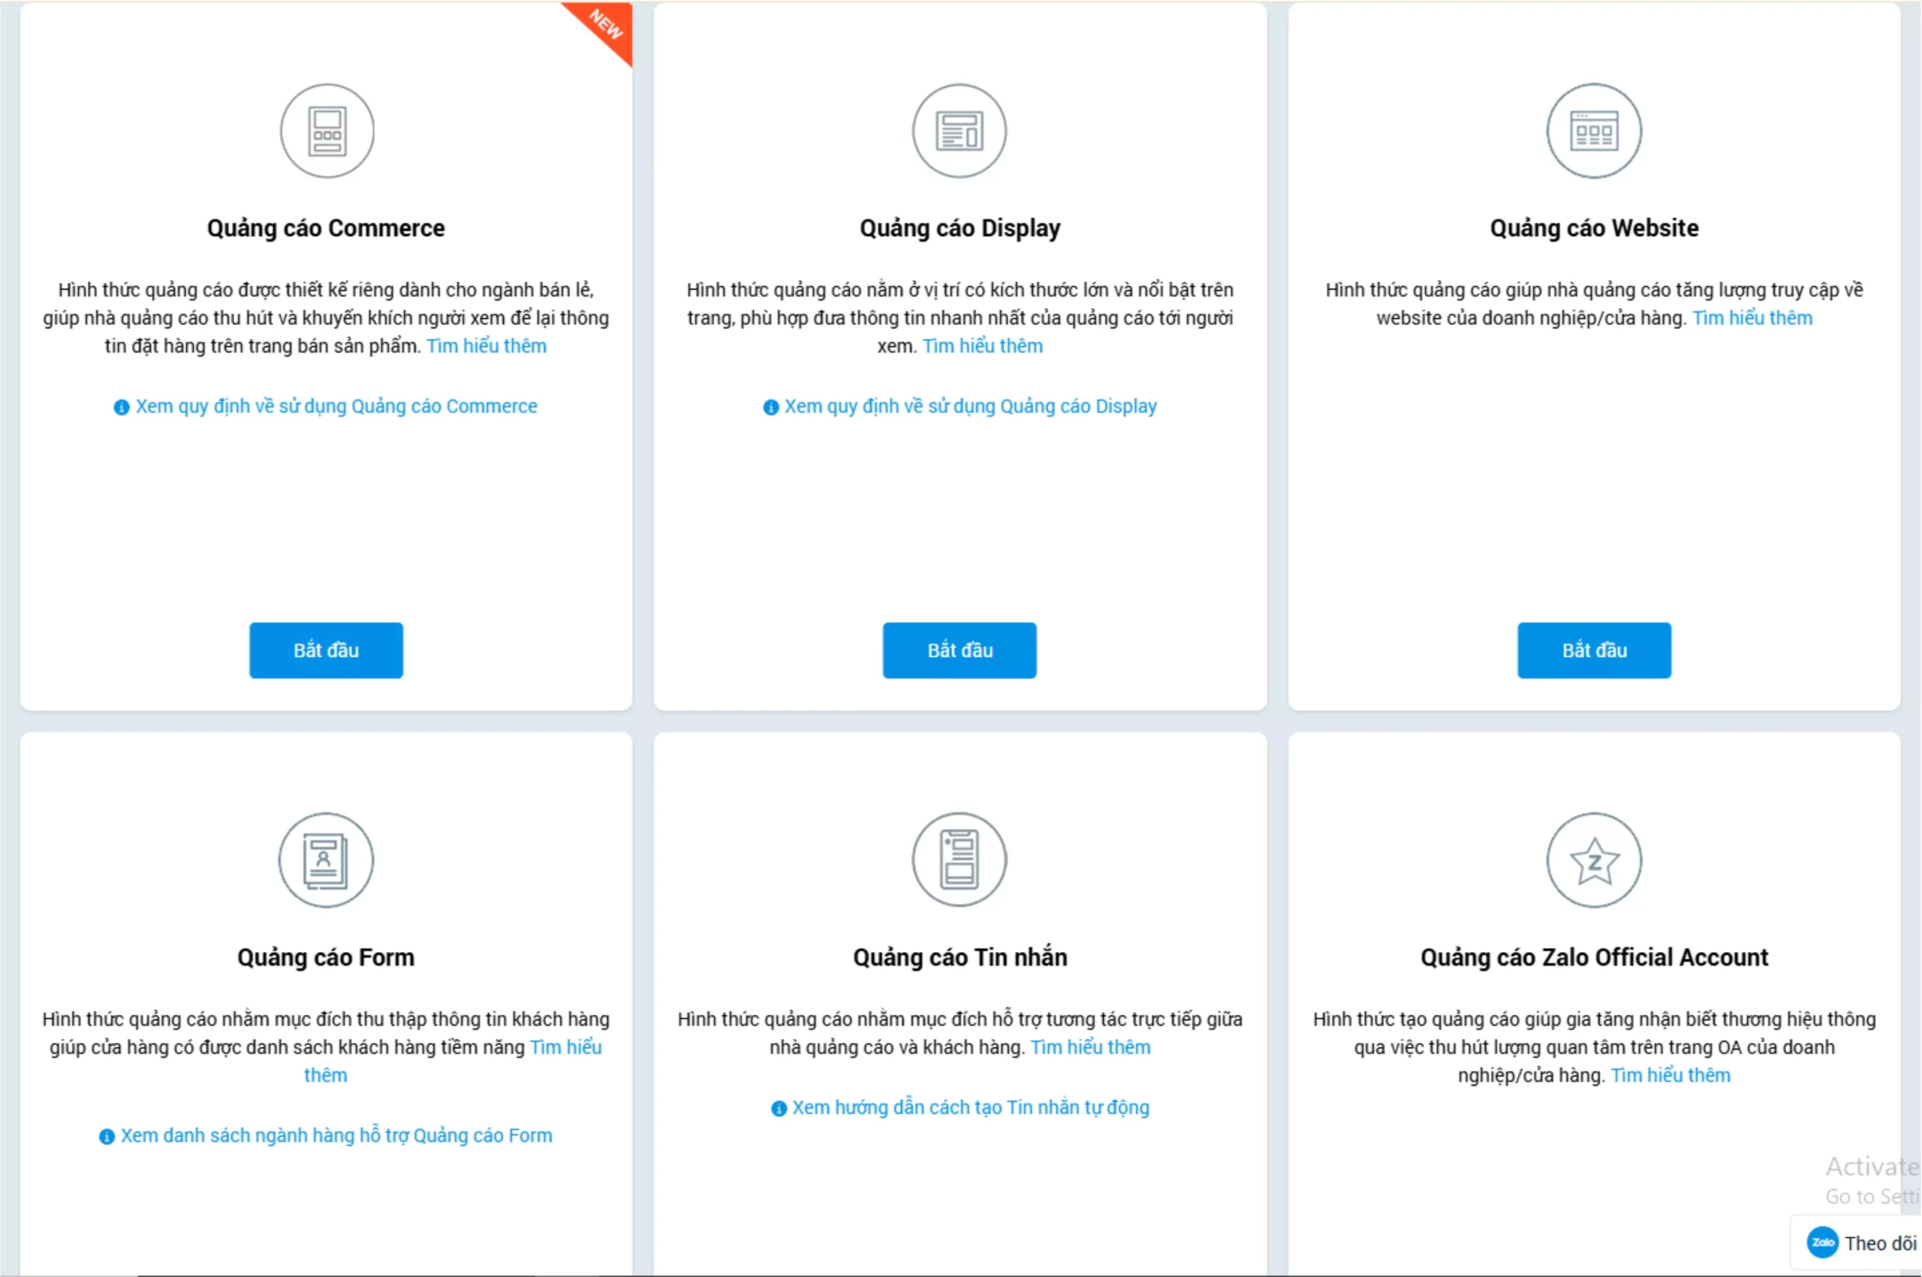Click Tìm hiểu thêm for Zalo Official Account
The height and width of the screenshot is (1277, 1922).
[x=1670, y=1075]
